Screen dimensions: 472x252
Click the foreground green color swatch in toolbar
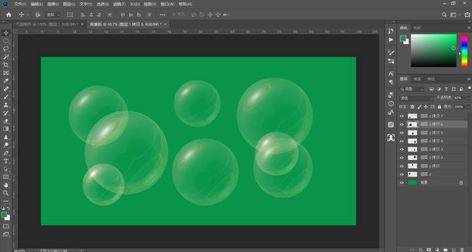[x=4, y=215]
